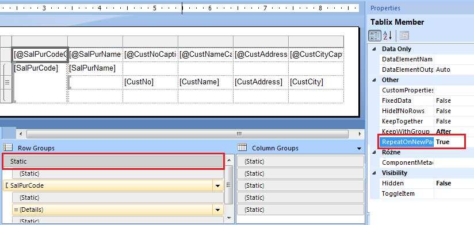Click the Row Groups table icon
The image size is (474, 225).
(8, 148)
